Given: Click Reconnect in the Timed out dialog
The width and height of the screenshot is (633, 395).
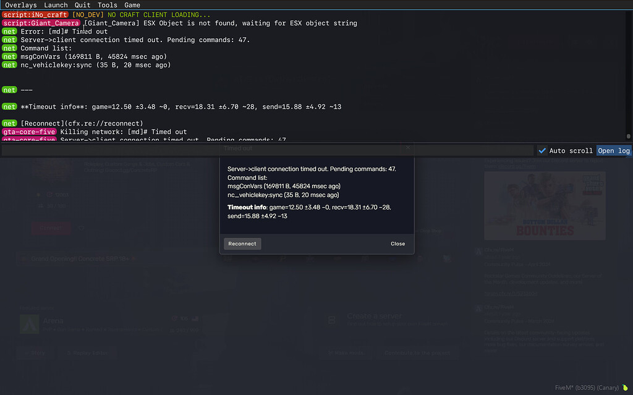Looking at the screenshot, I should [x=242, y=244].
